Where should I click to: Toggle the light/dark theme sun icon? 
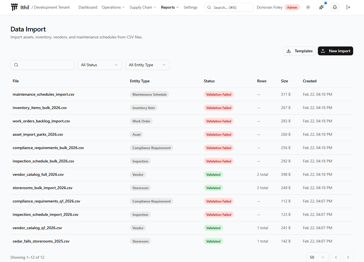tap(308, 7)
